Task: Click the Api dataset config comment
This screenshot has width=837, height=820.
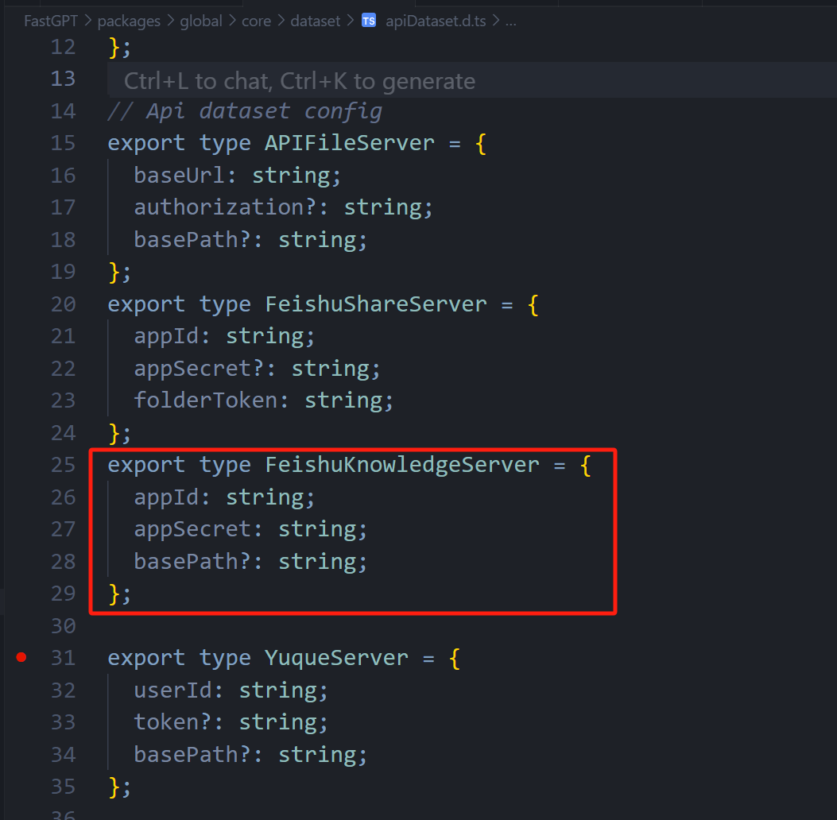Action: [245, 111]
